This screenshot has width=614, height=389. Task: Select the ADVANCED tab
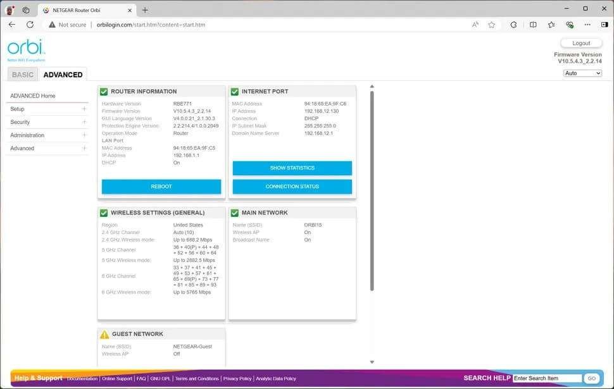[x=63, y=75]
